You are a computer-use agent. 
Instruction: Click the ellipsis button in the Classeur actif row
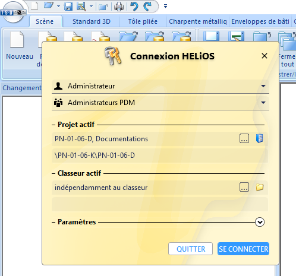(x=244, y=187)
